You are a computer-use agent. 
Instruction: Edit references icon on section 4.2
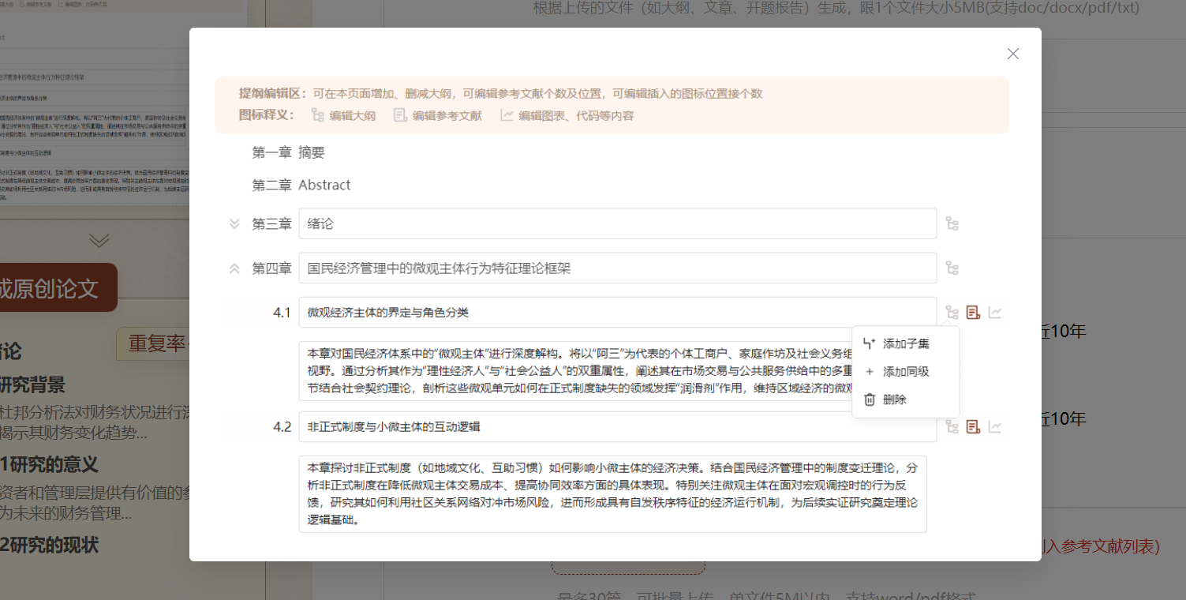click(974, 427)
